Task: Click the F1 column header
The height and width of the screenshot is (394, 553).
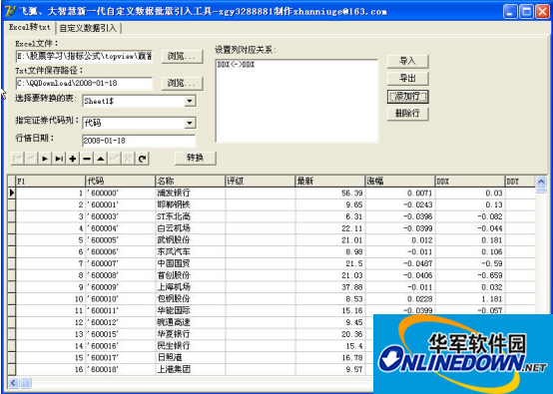Action: coord(51,182)
